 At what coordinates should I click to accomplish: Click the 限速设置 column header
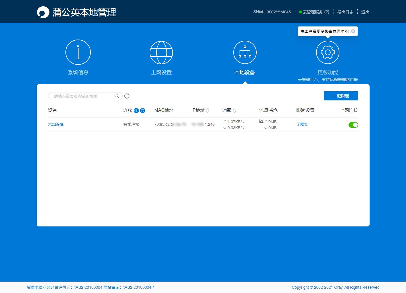click(305, 110)
